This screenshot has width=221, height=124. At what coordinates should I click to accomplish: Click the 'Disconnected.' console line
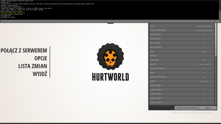(6, 16)
